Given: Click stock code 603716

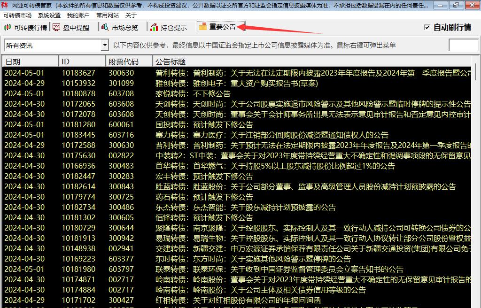Looking at the screenshot, I should click(121, 135).
